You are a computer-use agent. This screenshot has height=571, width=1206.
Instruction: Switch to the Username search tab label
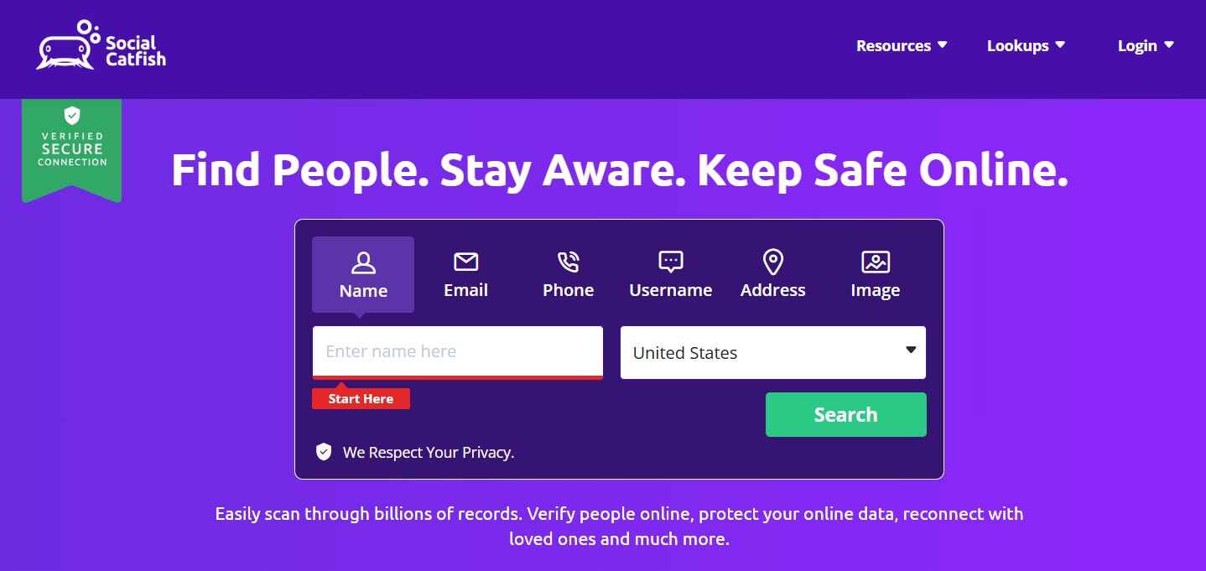point(671,290)
